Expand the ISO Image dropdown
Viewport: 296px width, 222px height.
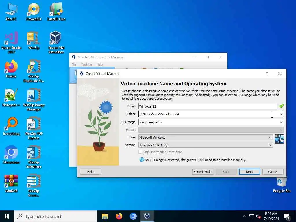click(x=281, y=122)
